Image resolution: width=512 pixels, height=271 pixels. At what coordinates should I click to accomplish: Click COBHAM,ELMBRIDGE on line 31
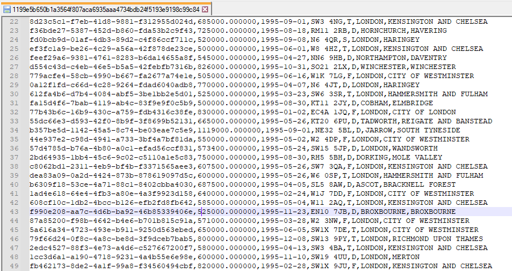(397, 104)
